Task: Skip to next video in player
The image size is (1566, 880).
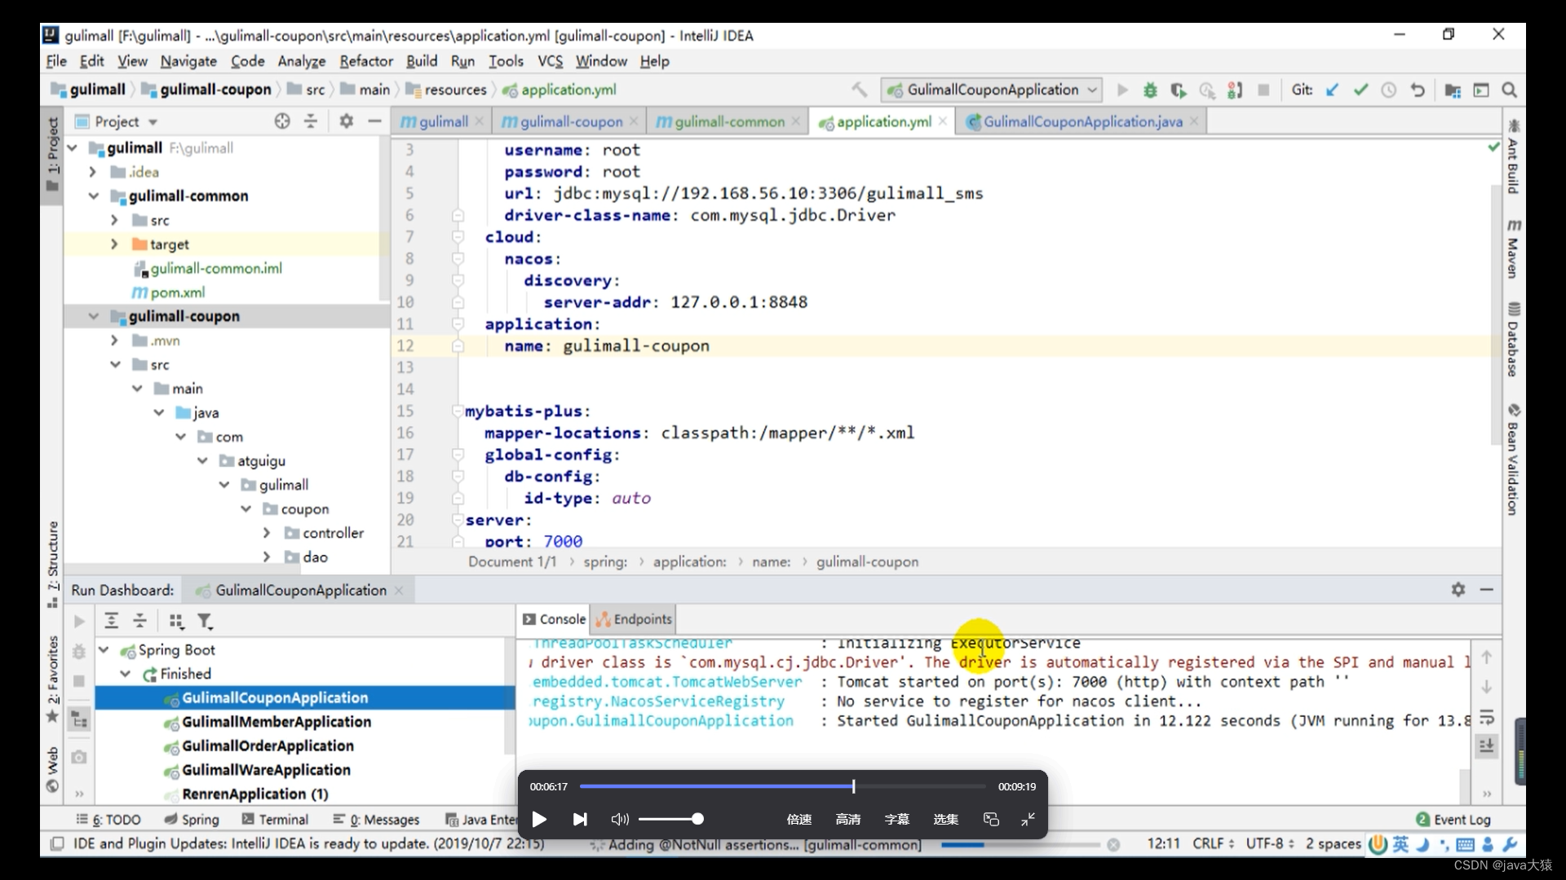Action: (x=580, y=819)
